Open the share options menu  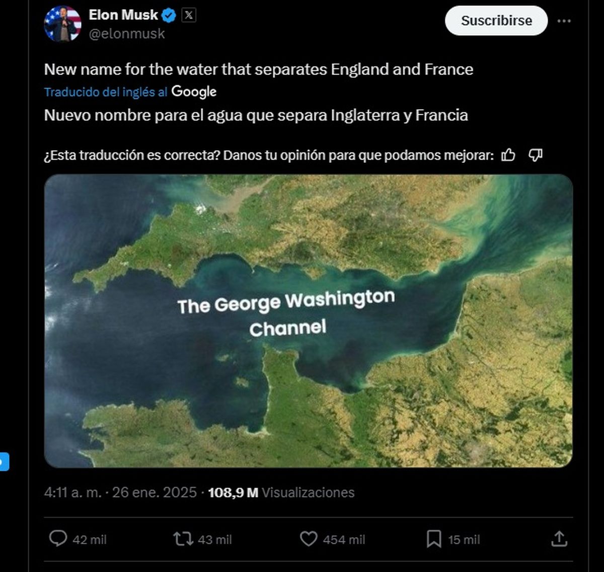559,539
